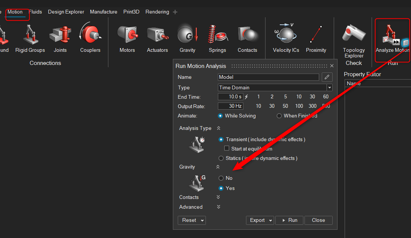Click the gravity mechanism icon in dialog
Image resolution: width=411 pixels, height=238 pixels.
click(197, 183)
